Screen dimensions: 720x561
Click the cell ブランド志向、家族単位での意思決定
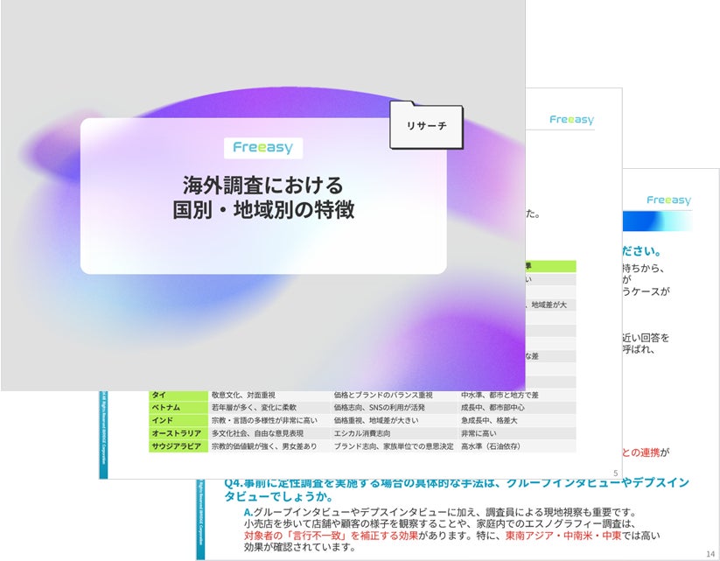[x=394, y=446]
